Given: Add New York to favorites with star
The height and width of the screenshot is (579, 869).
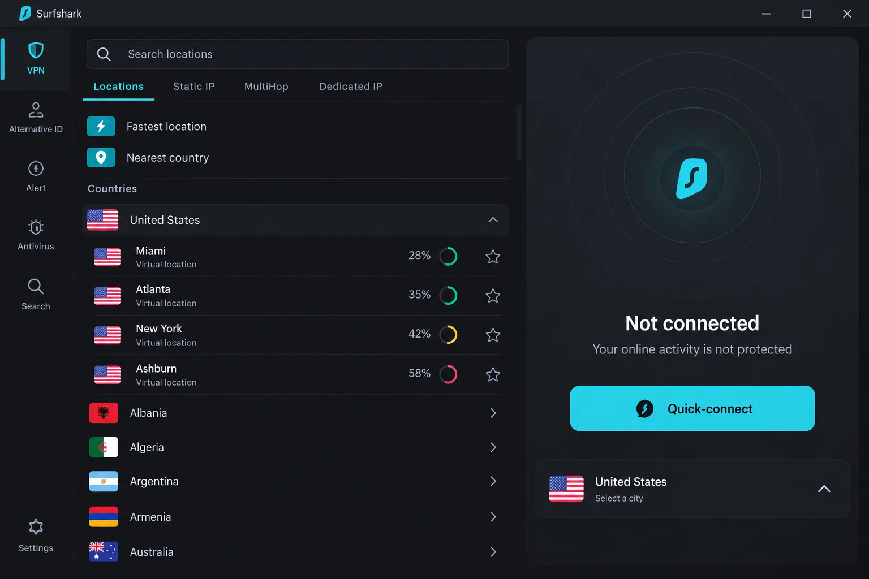Looking at the screenshot, I should click(493, 335).
